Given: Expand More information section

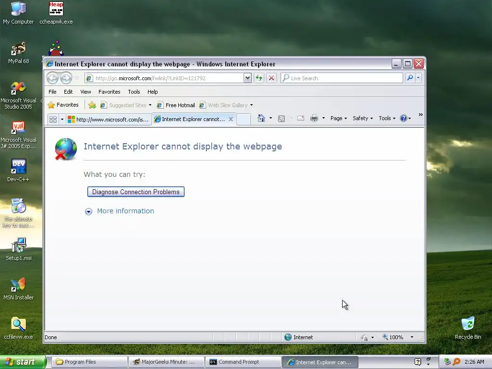Looking at the screenshot, I should point(120,211).
